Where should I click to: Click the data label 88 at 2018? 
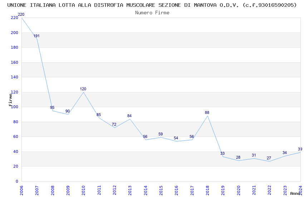207,112
